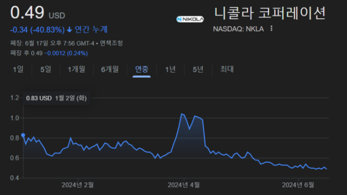Select the 5년 range tab
Screen dimensions: 347x195
click(198, 69)
